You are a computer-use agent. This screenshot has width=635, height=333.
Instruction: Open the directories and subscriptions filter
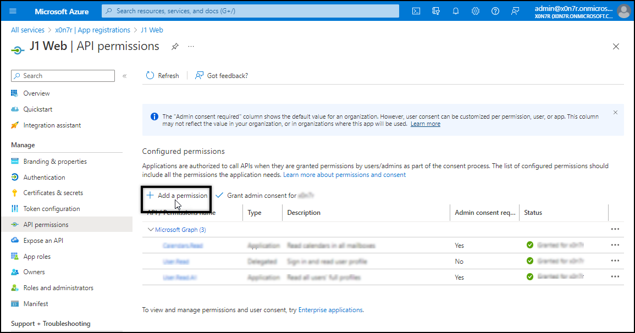(x=436, y=11)
